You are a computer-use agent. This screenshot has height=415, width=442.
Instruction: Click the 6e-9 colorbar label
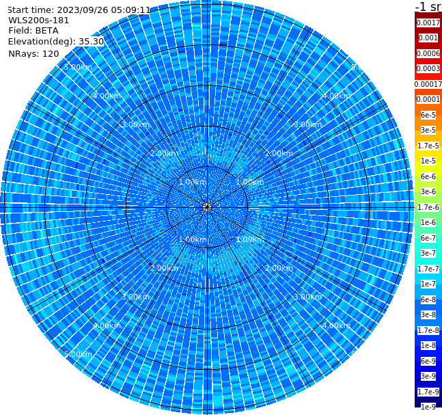428,361
